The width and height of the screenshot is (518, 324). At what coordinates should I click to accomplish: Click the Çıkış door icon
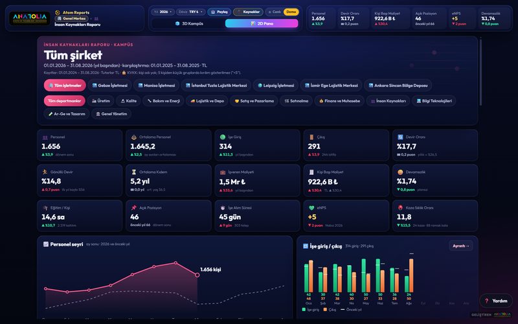(x=311, y=137)
